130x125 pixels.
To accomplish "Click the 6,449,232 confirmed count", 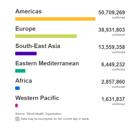I will point(113,64).
